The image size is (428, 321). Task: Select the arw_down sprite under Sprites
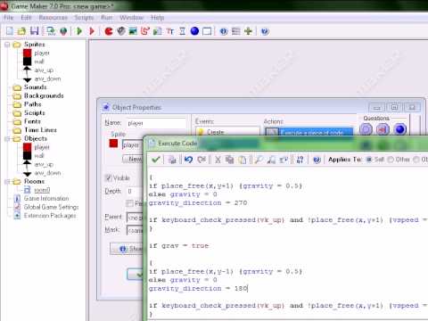click(47, 78)
